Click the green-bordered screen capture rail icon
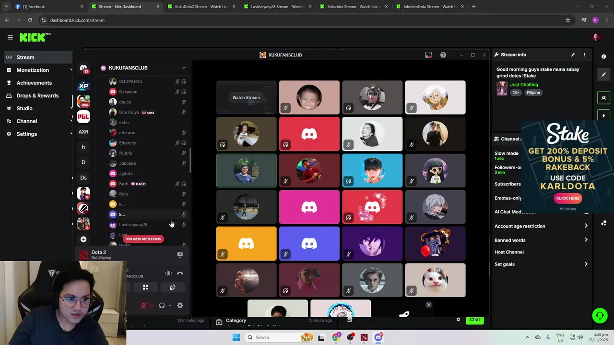This screenshot has height=345, width=614. pos(603,98)
